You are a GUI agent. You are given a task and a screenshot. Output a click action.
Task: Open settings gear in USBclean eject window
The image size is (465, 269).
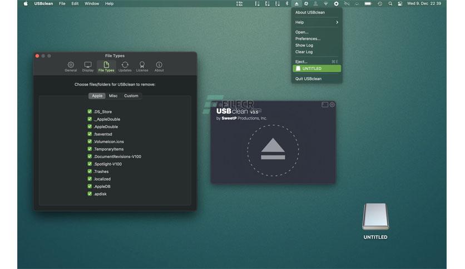332,104
